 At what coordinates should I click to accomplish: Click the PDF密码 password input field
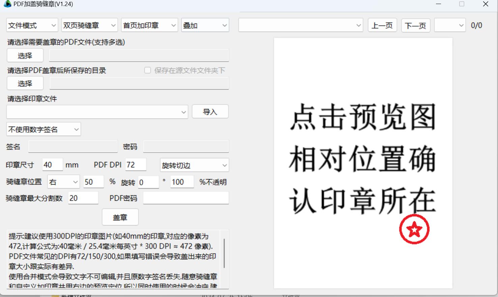[185, 198]
